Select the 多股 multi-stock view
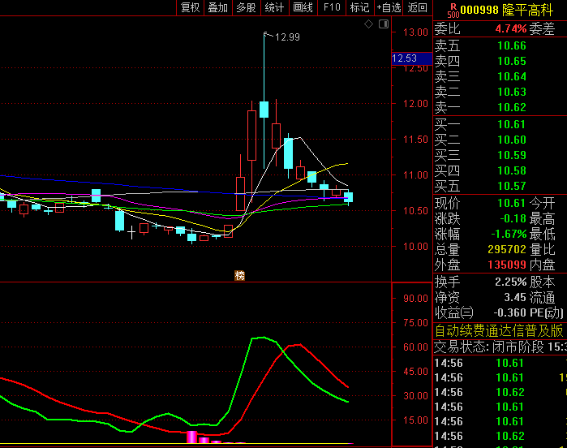Image resolution: width=567 pixels, height=448 pixels. [x=246, y=7]
